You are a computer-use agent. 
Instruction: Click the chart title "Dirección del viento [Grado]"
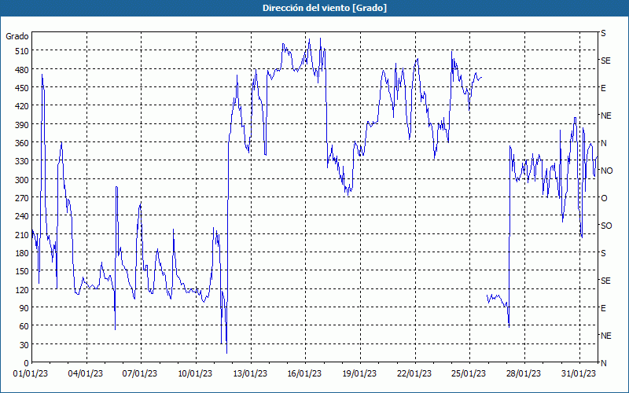tap(325, 8)
